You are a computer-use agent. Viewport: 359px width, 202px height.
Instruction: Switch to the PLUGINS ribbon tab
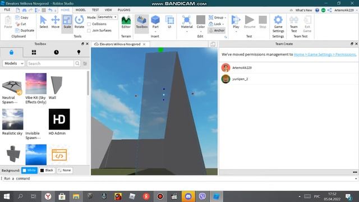click(x=124, y=10)
